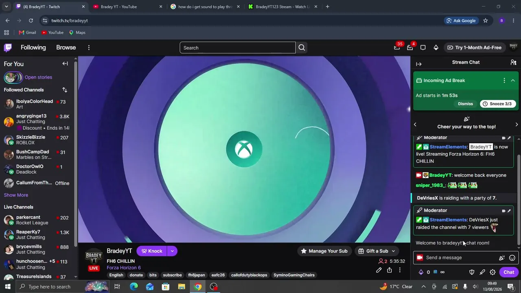521x293 pixels.
Task: Reload the Twitch page
Action: pyautogui.click(x=31, y=20)
